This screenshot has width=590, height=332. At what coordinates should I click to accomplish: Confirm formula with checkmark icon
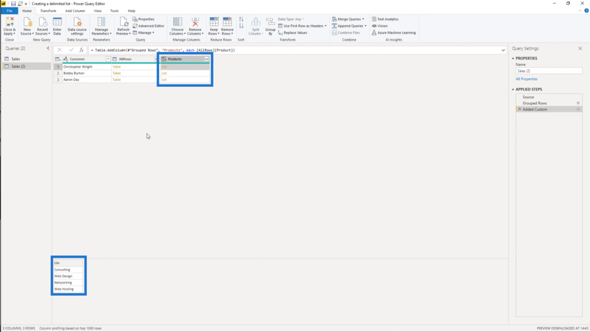click(x=71, y=50)
